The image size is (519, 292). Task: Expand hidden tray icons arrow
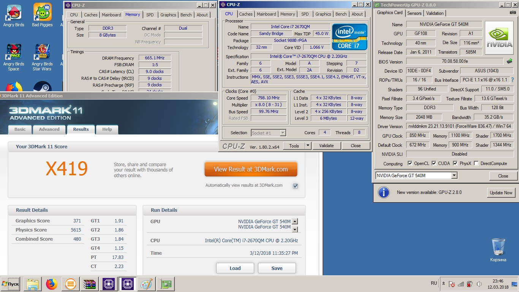coord(443,284)
